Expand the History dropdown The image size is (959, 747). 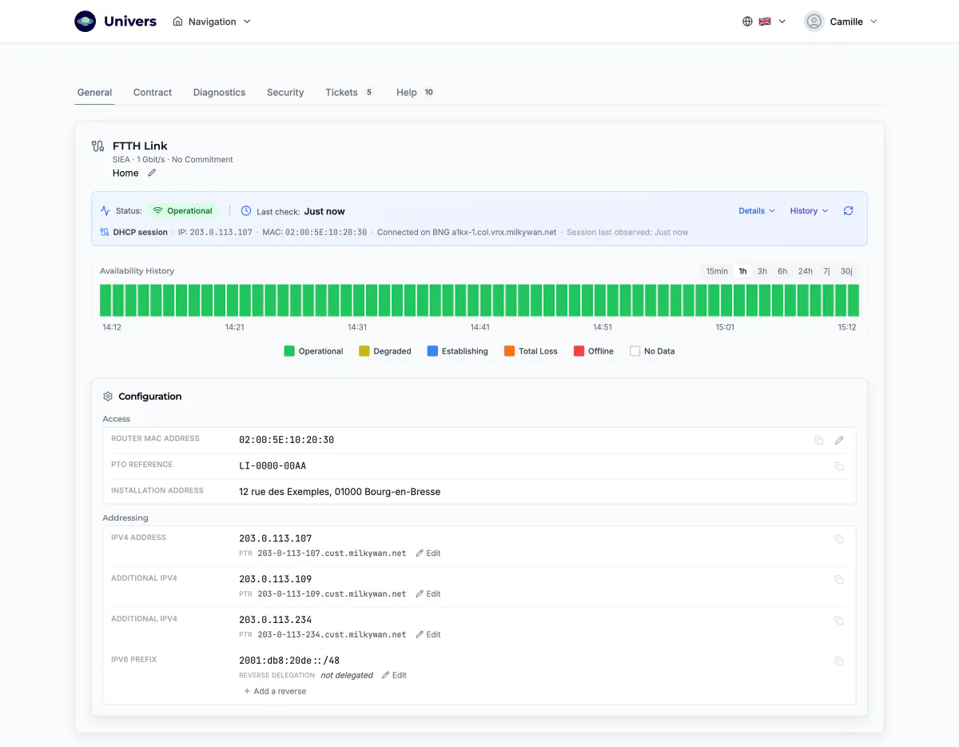(809, 211)
